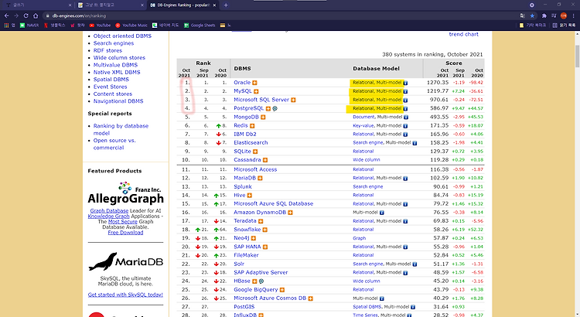Switch to the second browser tab
The height and width of the screenshot is (317, 580).
[x=111, y=5]
